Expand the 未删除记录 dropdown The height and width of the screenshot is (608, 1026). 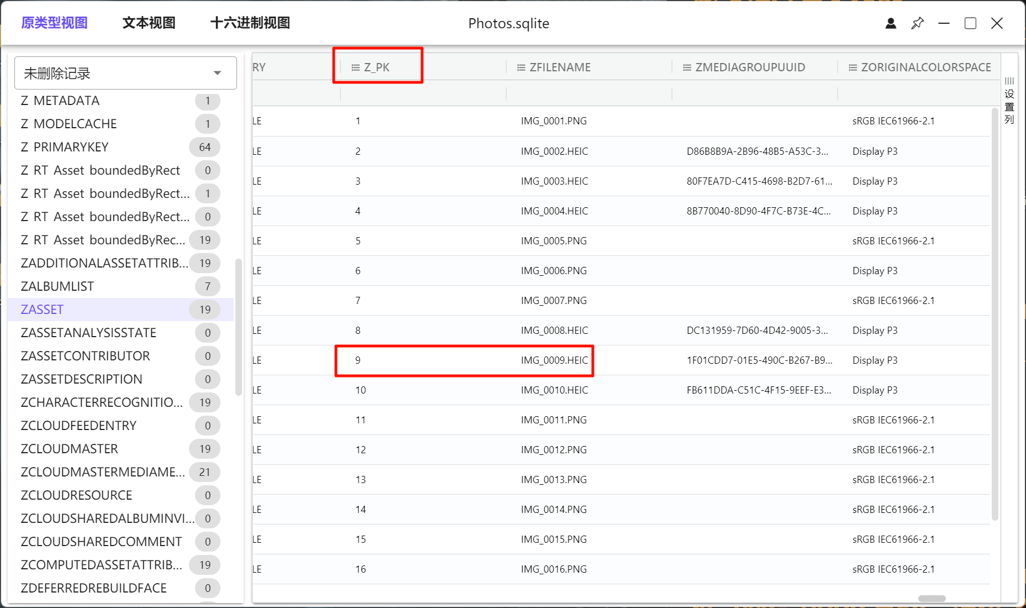[x=217, y=73]
